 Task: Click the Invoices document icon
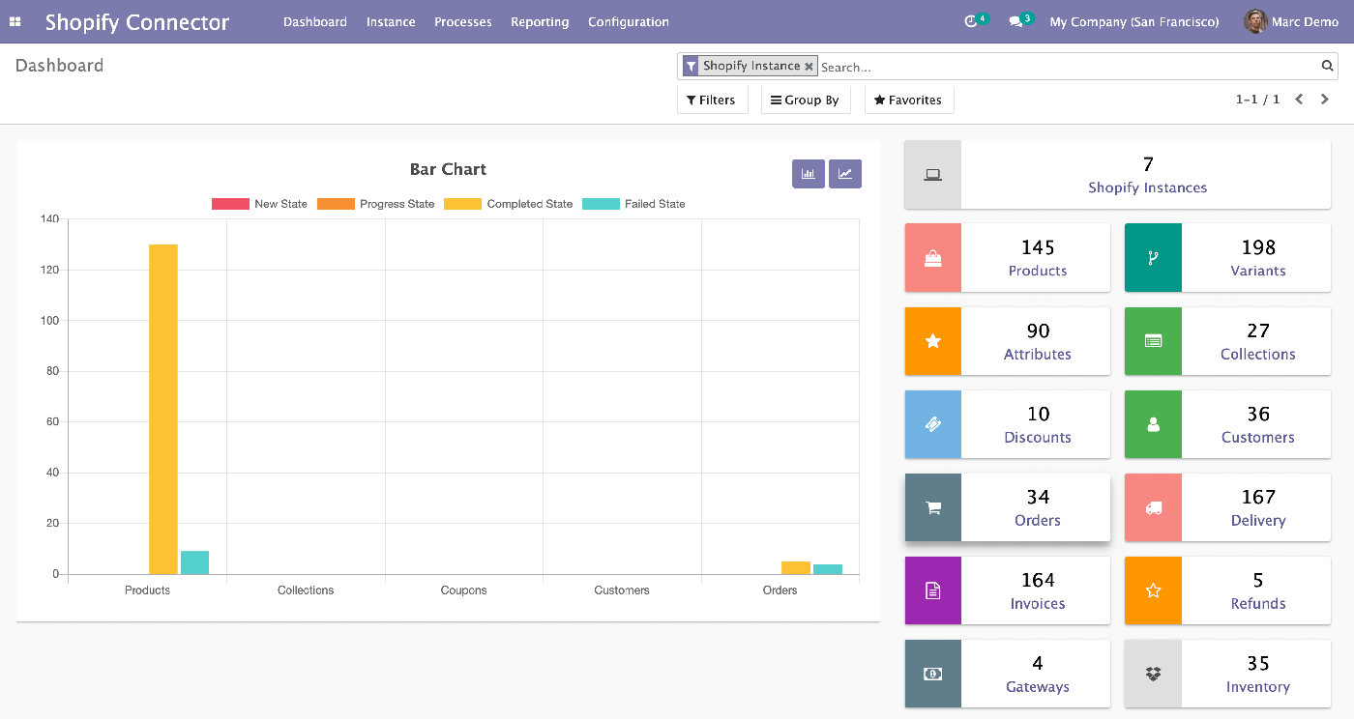[x=933, y=590]
